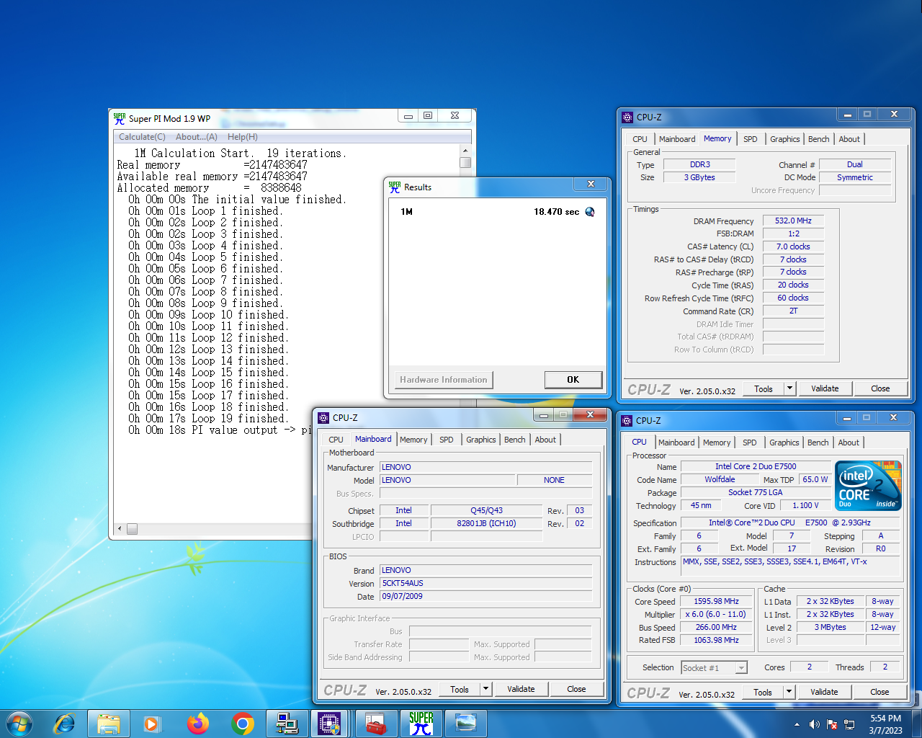922x738 pixels.
Task: Click Super PI horizontal scrollbar left arrow
Action: point(120,529)
